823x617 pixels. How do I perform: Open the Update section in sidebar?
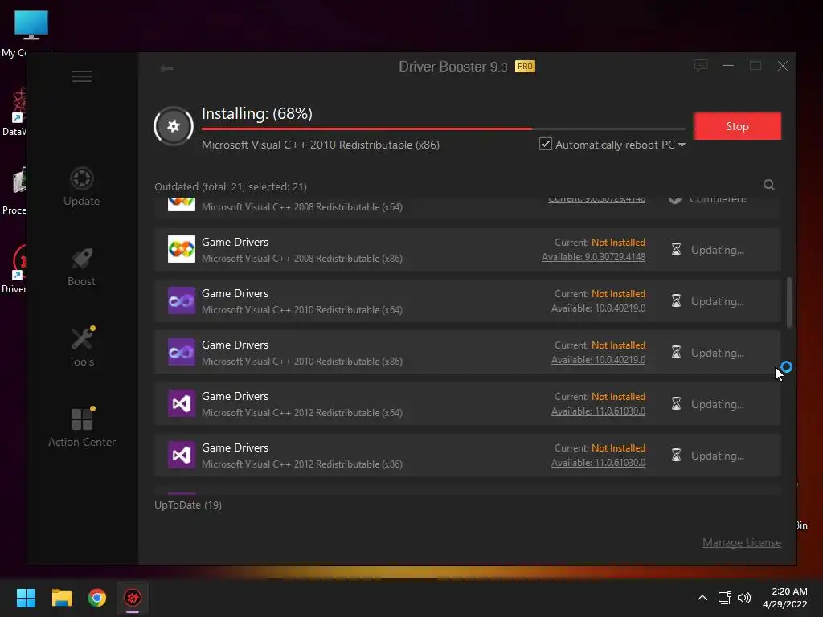pos(81,186)
